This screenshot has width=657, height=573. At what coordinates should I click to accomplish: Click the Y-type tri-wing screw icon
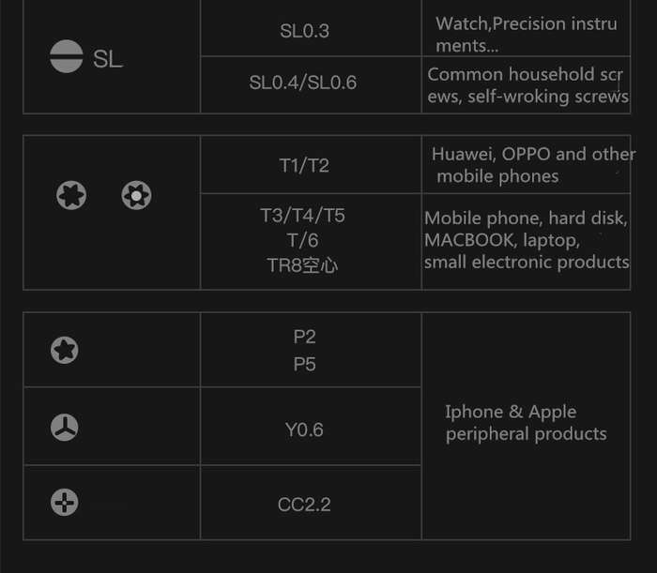click(x=64, y=428)
